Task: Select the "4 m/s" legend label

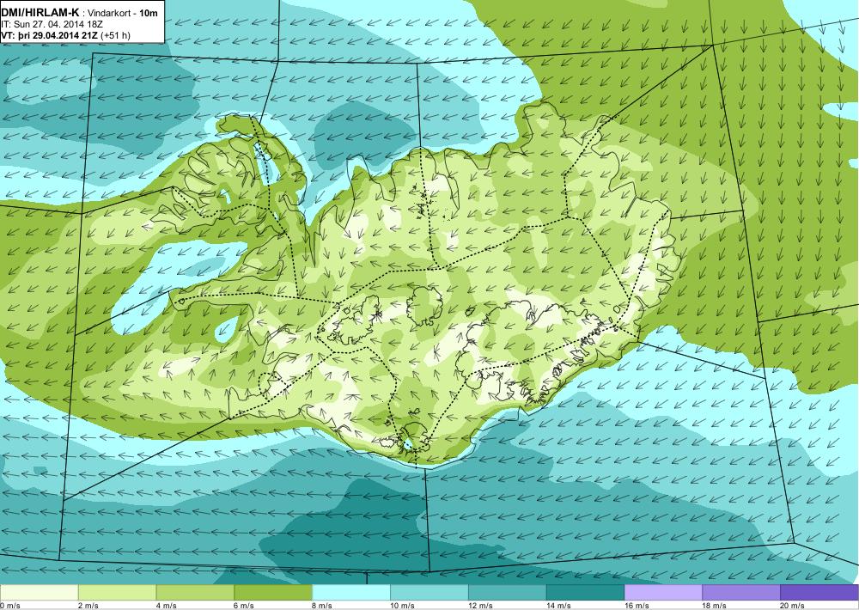Action: (167, 605)
